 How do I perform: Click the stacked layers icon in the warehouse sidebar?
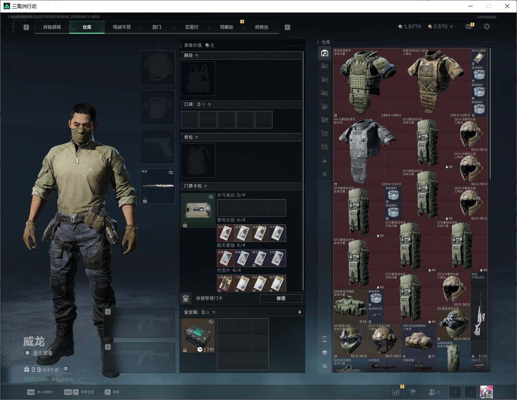click(x=325, y=352)
